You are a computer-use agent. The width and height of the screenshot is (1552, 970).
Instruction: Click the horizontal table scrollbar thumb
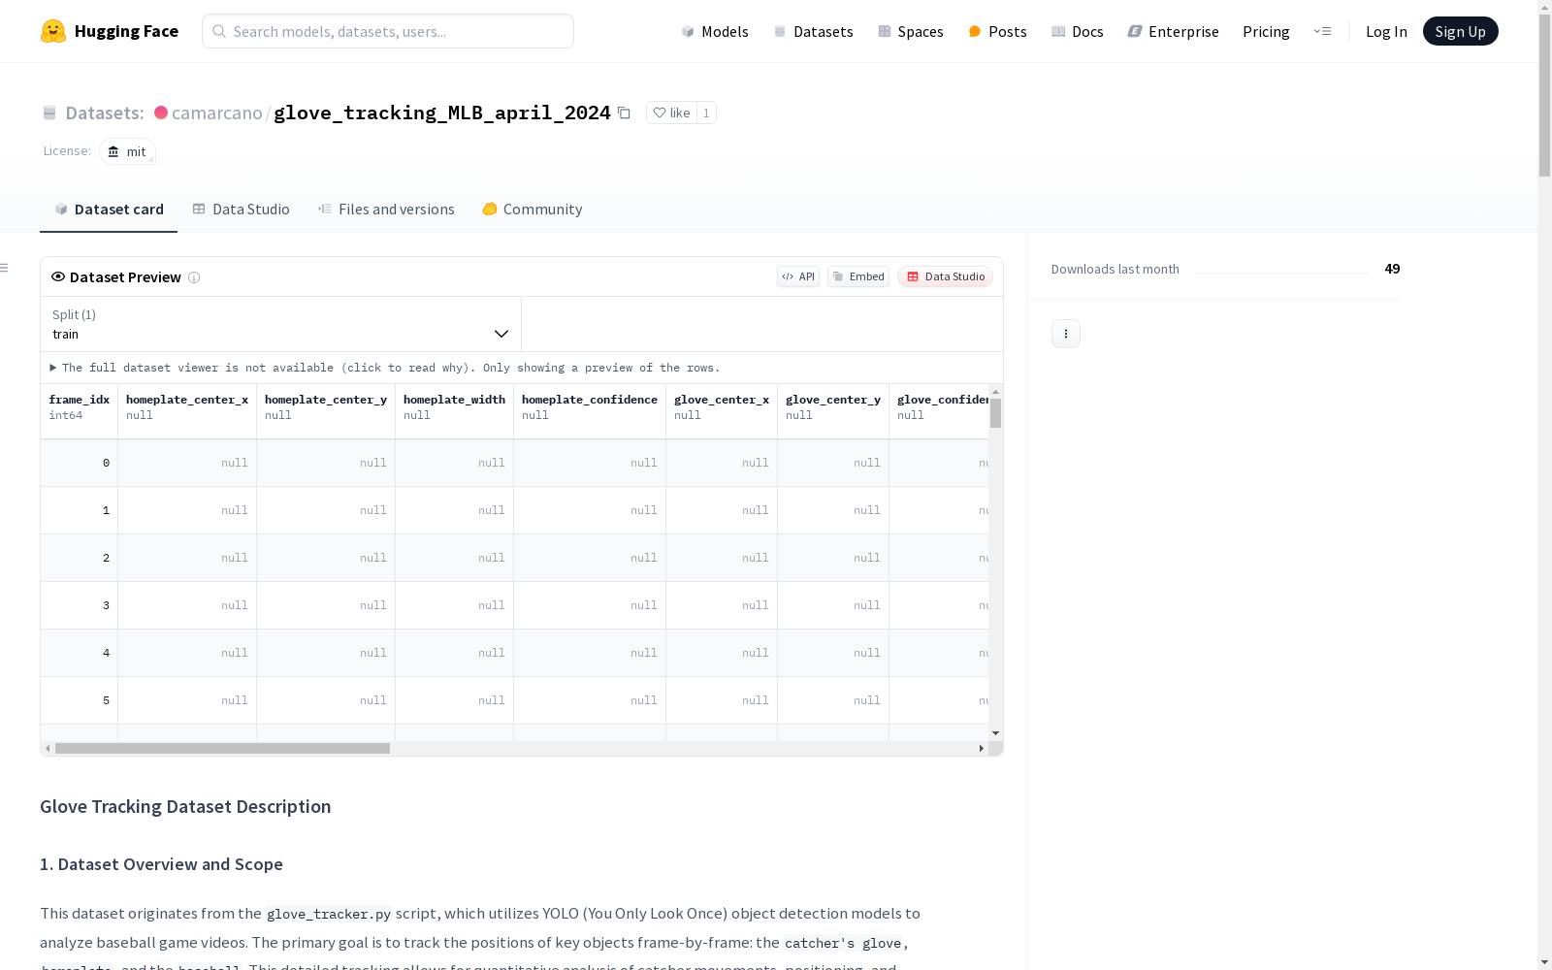point(222,748)
